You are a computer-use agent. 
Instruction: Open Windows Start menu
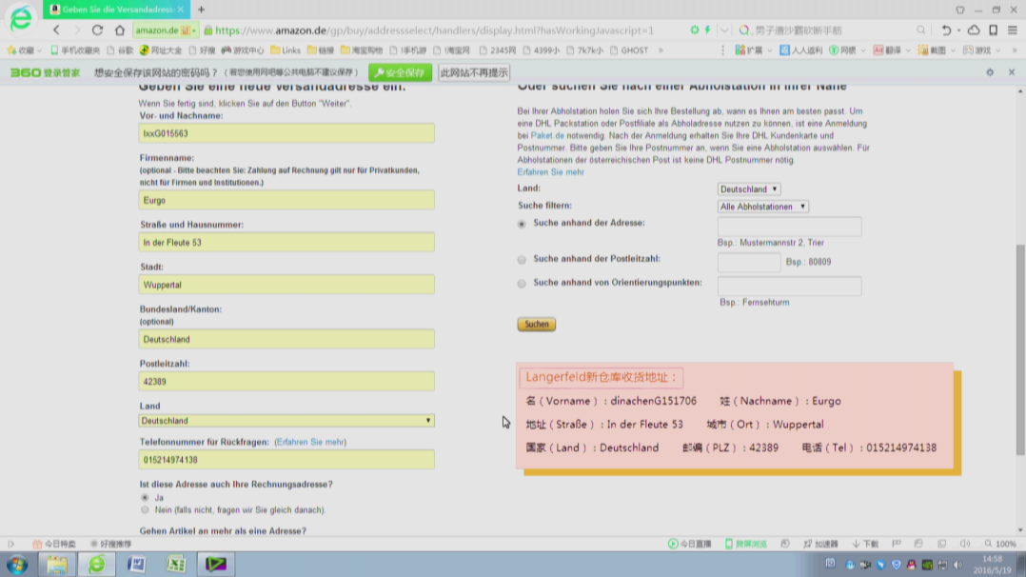point(17,564)
